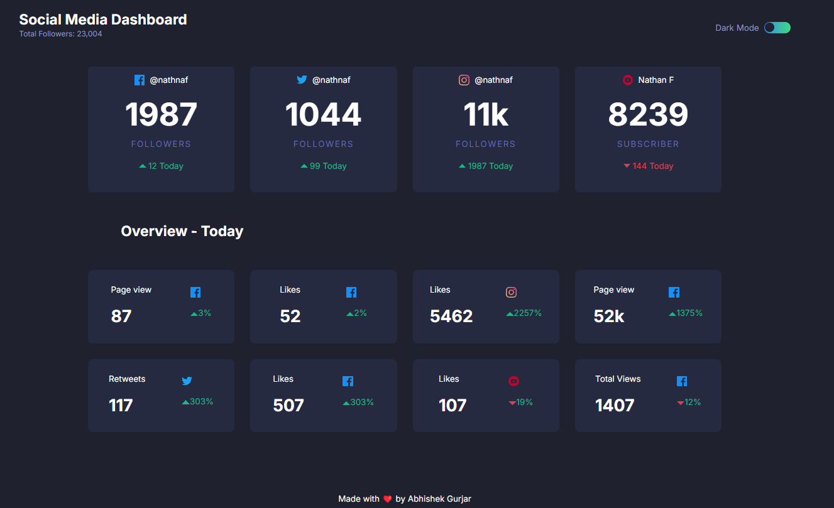Image resolution: width=834 pixels, height=508 pixels.
Task: Click the red down arrow beside 144 Today
Action: pyautogui.click(x=627, y=166)
